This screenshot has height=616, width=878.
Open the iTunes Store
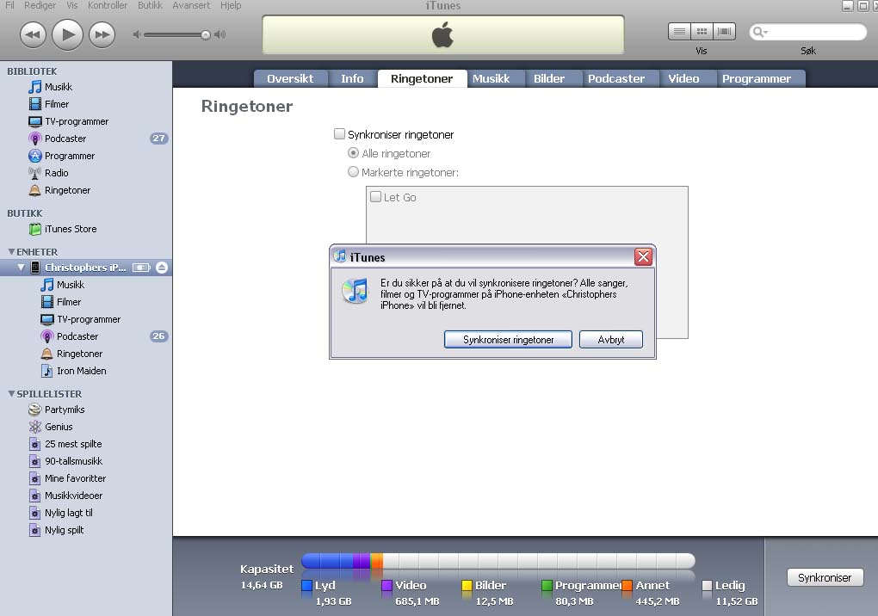pyautogui.click(x=86, y=229)
